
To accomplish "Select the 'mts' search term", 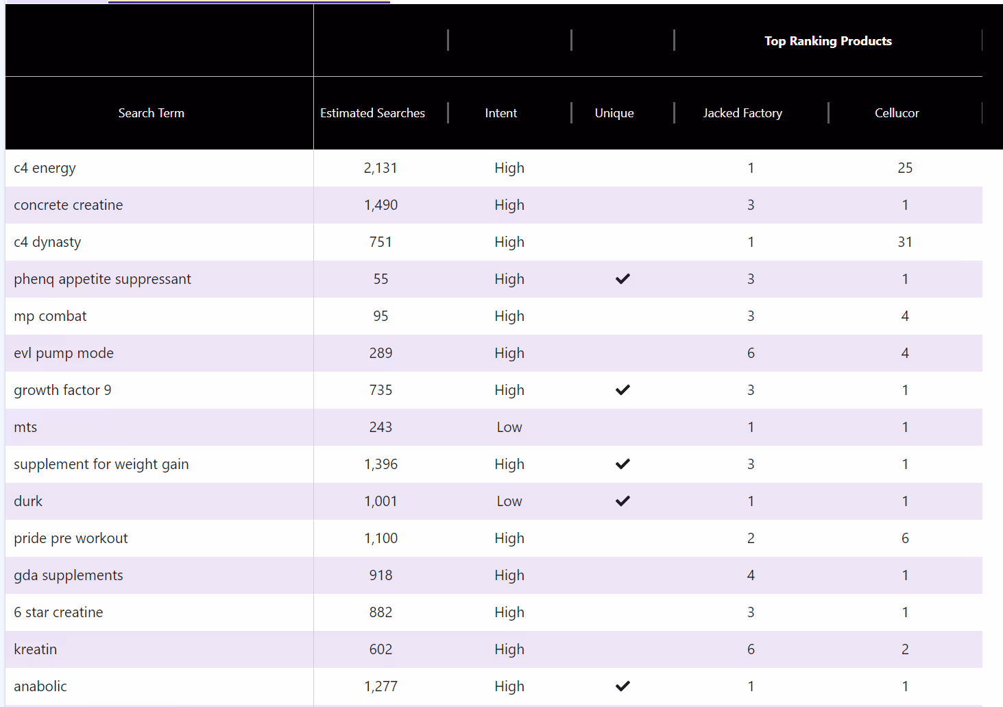I will (25, 427).
